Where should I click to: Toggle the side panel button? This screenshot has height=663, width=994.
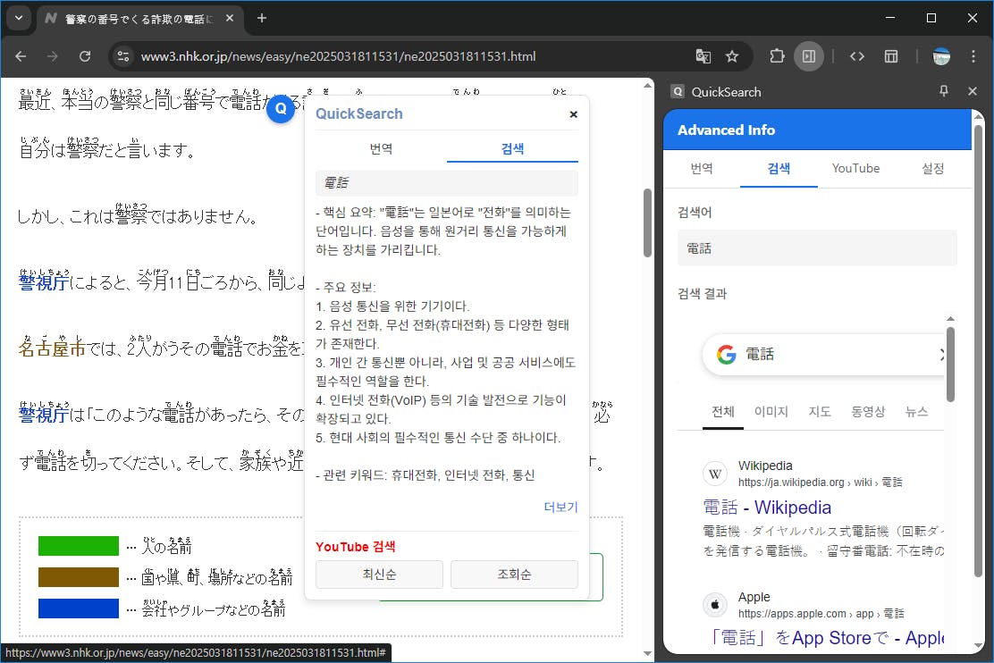(x=809, y=56)
